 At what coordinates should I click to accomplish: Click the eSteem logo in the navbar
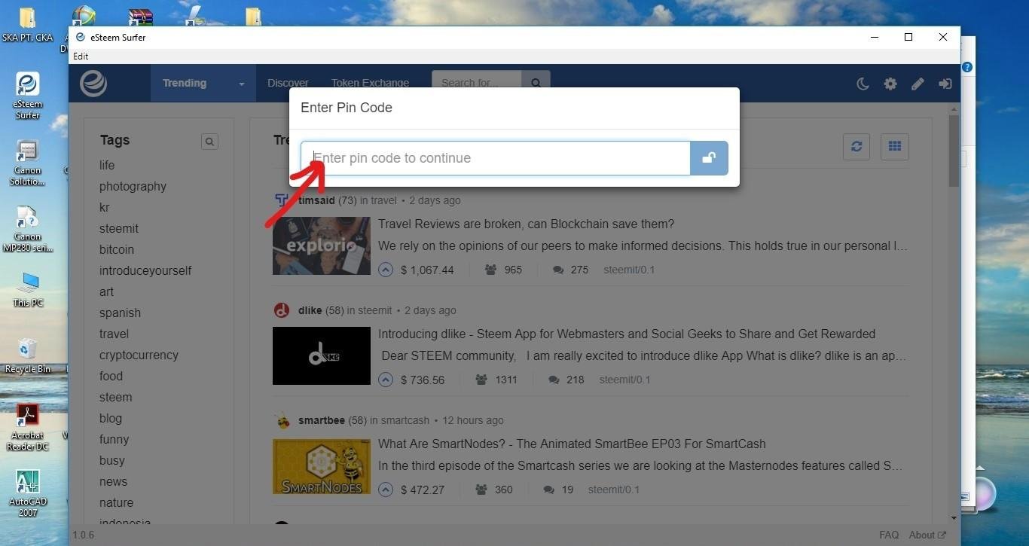coord(93,84)
